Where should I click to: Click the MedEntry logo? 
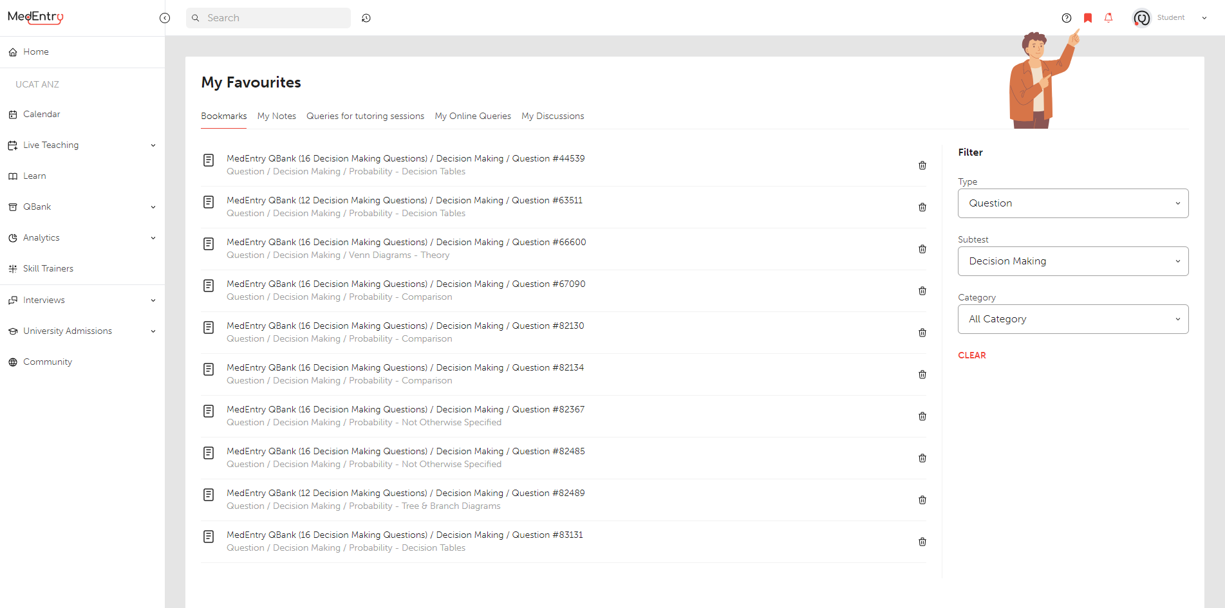pos(35,17)
